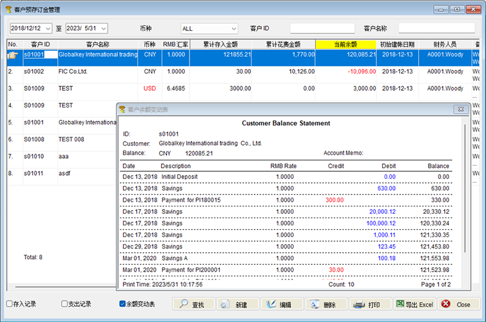
Task: Close the Customer Balance Statement popup
Action: pyautogui.click(x=460, y=109)
